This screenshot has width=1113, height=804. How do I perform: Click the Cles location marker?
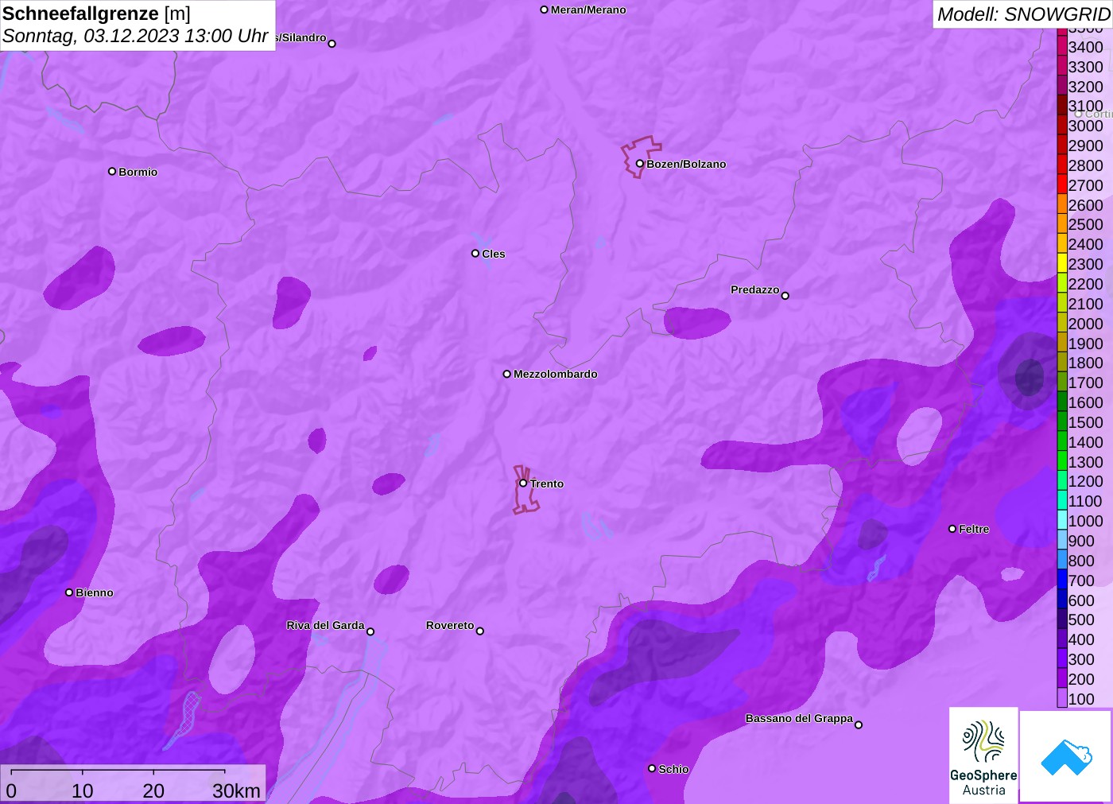[475, 254]
